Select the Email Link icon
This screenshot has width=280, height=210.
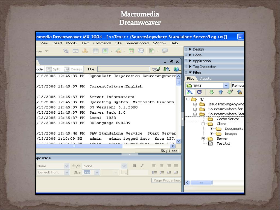[76, 51]
